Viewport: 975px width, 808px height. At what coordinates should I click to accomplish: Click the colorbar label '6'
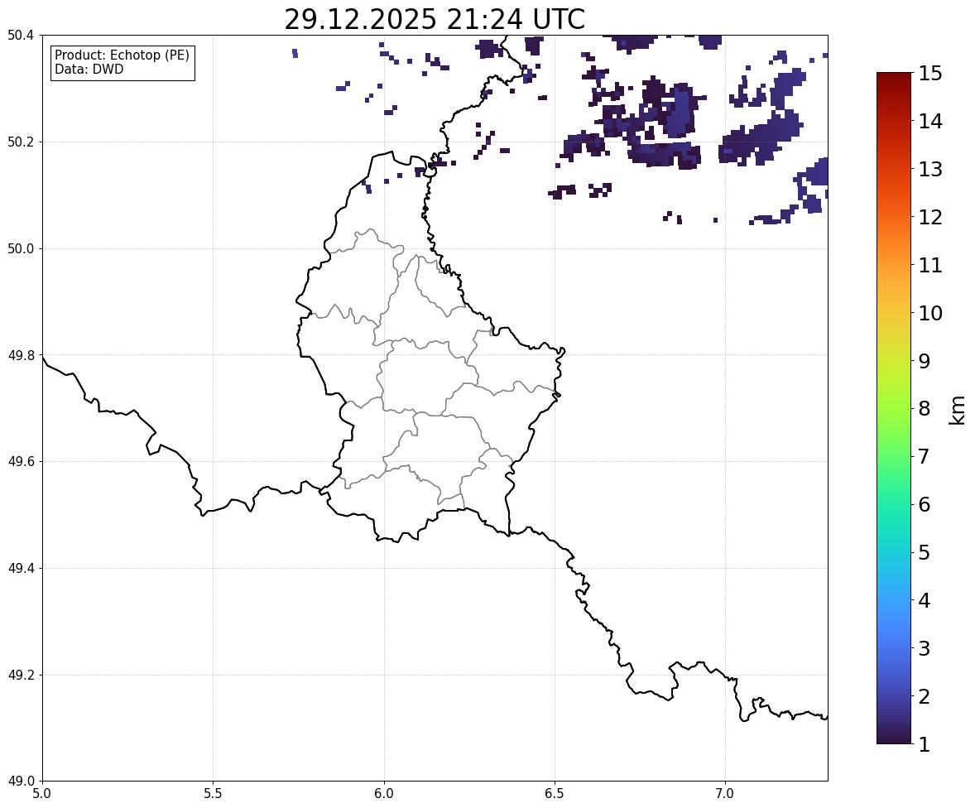[925, 504]
